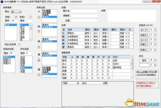Viewport: 161px width, 108px height.
Task: Toggle the lock icon for the 腿 armor slot
Action: 39,75
